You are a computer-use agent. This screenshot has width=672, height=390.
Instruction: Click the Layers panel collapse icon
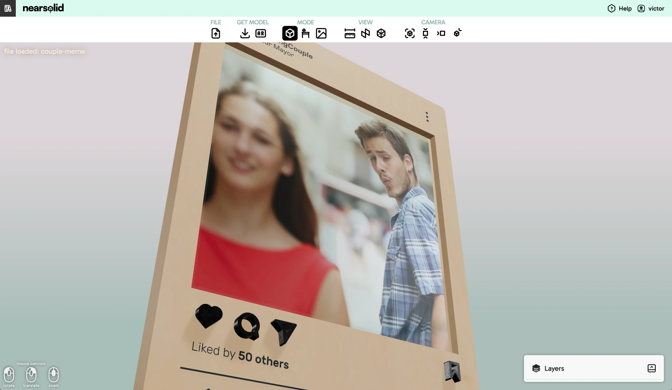coord(651,368)
